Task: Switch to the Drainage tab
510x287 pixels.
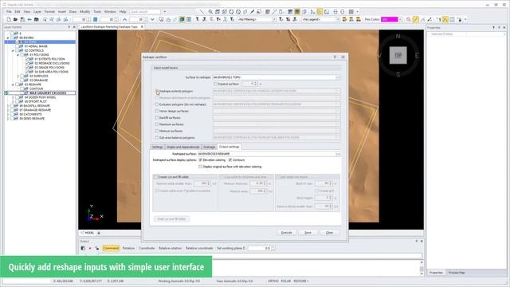Action: click(x=209, y=147)
